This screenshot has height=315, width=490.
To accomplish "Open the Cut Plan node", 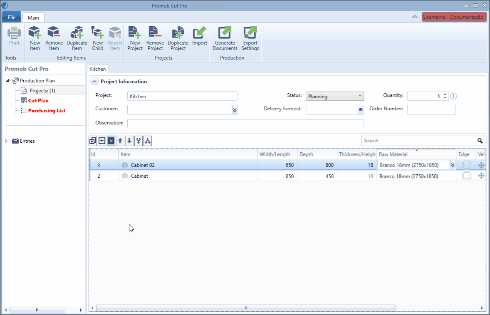I will [38, 101].
